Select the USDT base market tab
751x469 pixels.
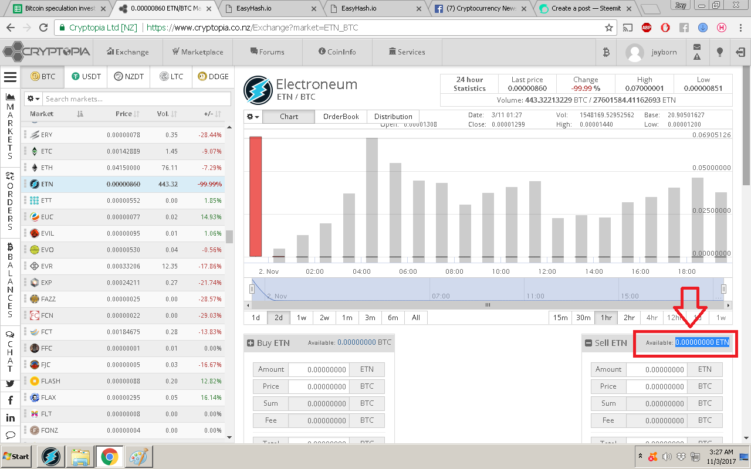(x=86, y=76)
